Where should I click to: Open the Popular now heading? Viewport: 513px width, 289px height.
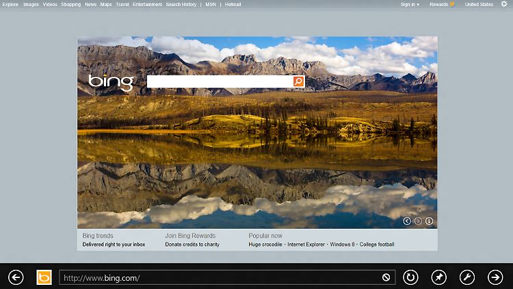(265, 236)
